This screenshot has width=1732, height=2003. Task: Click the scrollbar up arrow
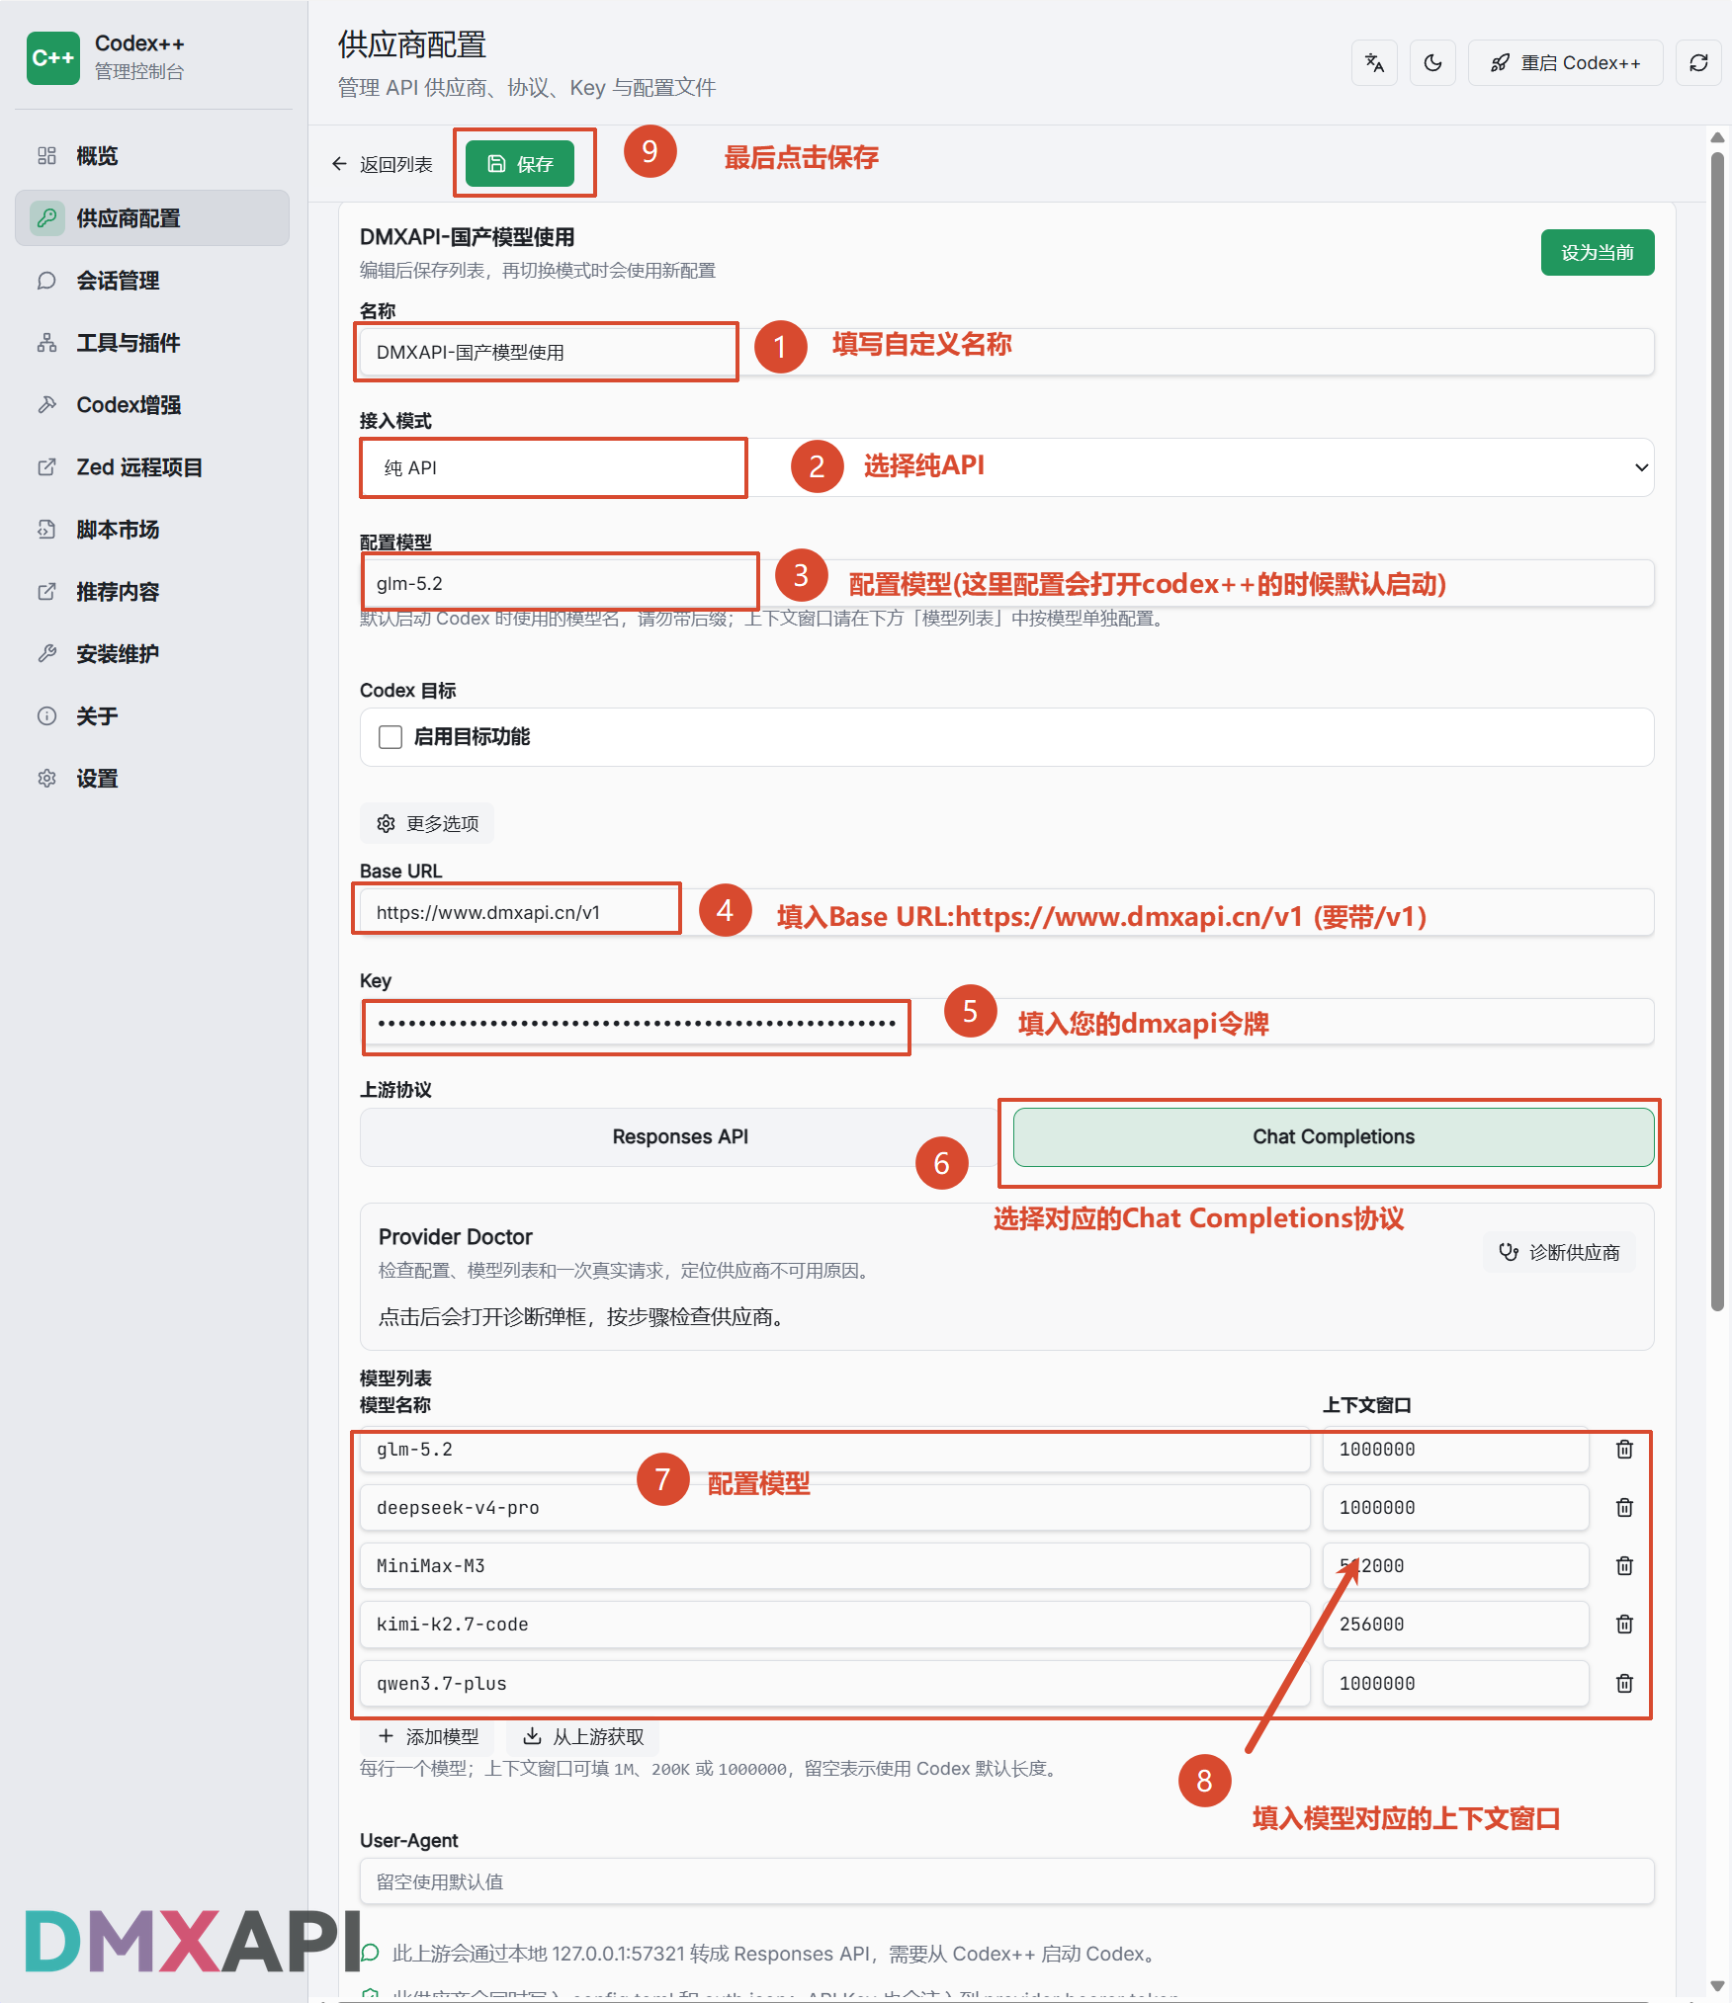pos(1718,137)
